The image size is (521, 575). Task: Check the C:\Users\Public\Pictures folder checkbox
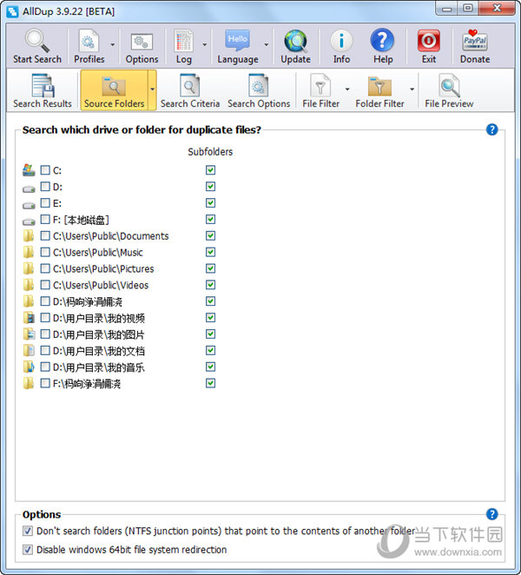45,268
